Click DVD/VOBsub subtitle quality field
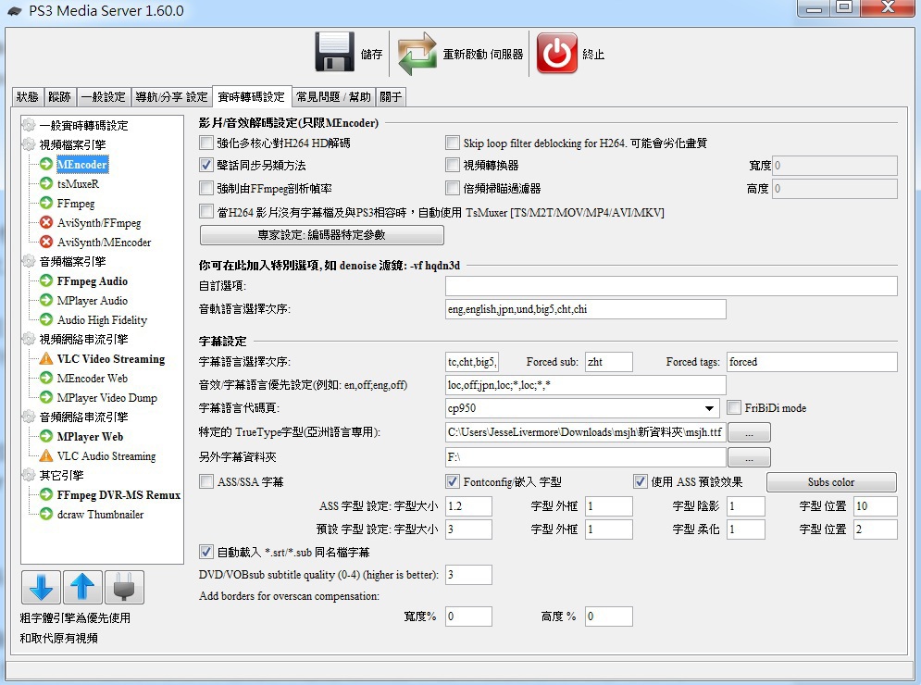The width and height of the screenshot is (921, 685). (x=468, y=575)
